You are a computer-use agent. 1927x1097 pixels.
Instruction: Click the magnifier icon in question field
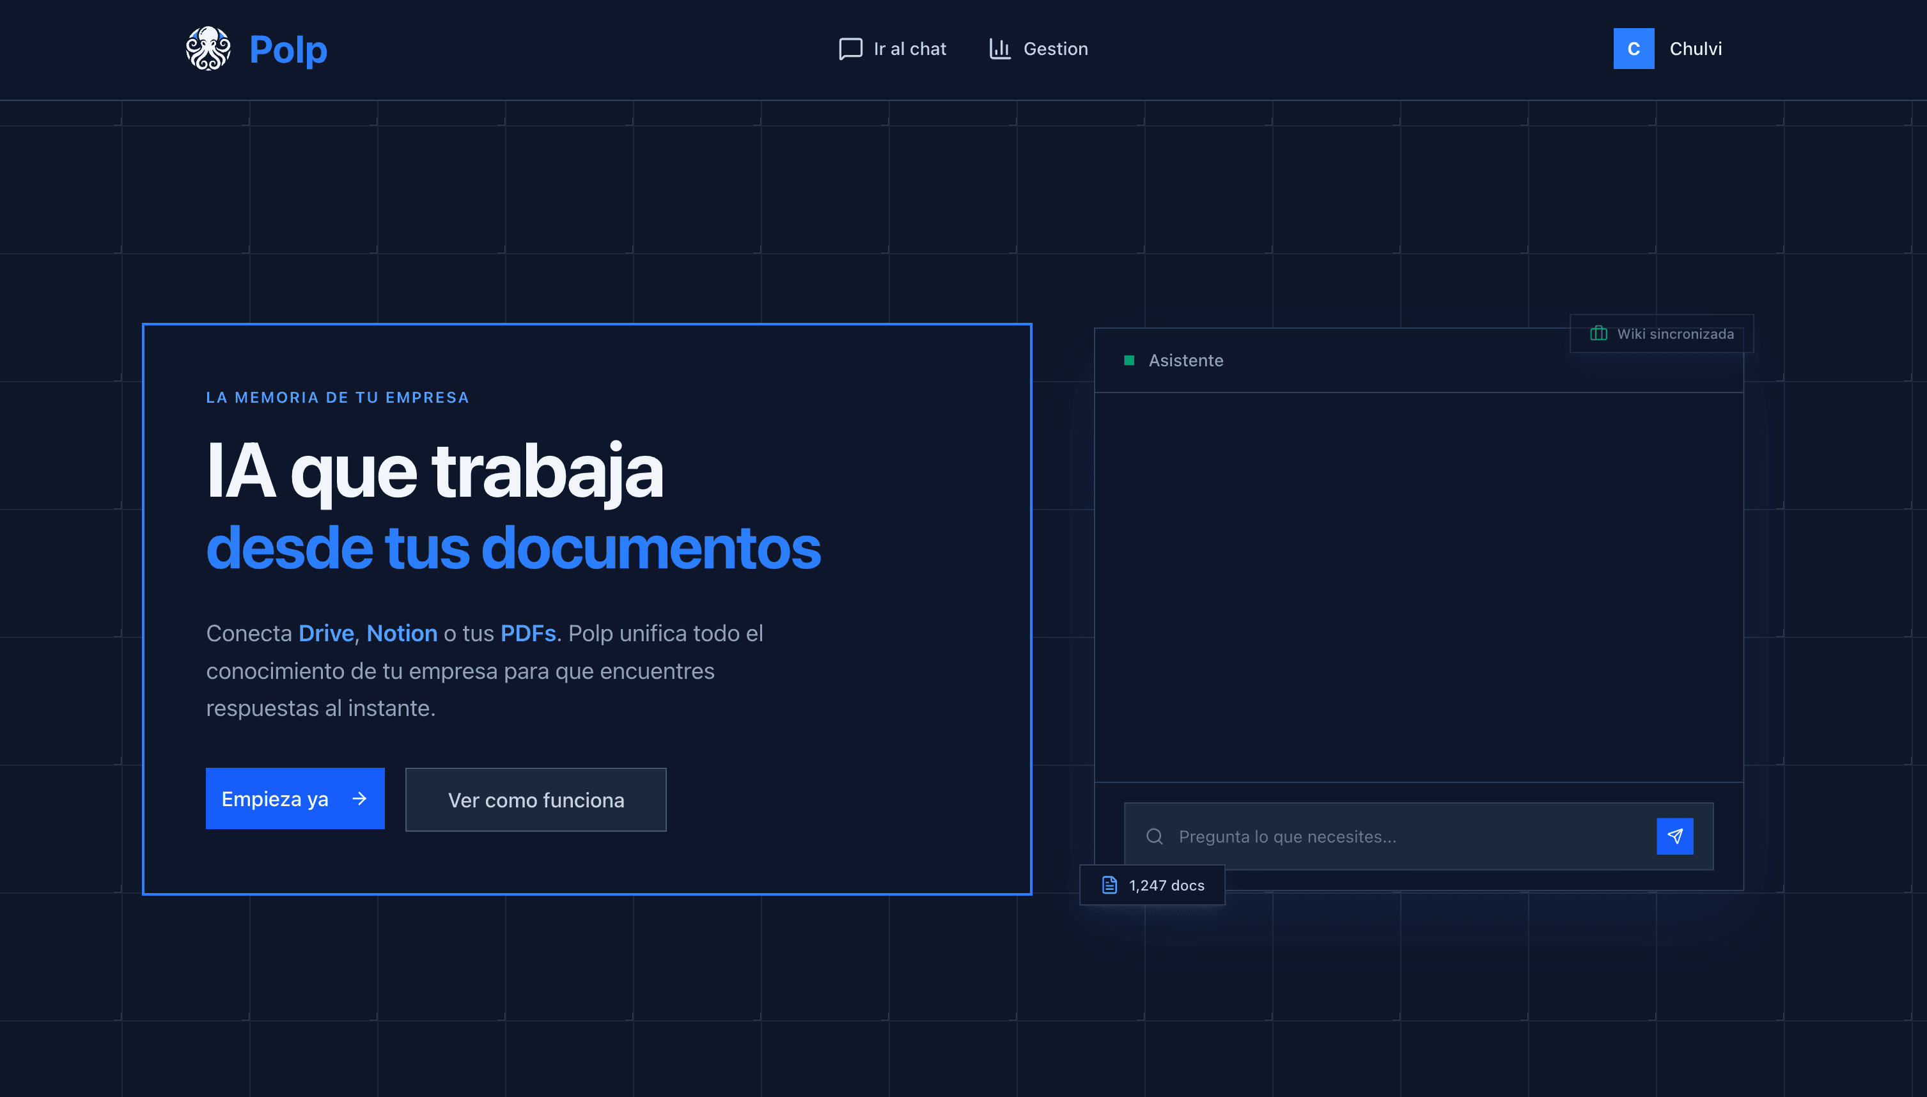(x=1154, y=836)
